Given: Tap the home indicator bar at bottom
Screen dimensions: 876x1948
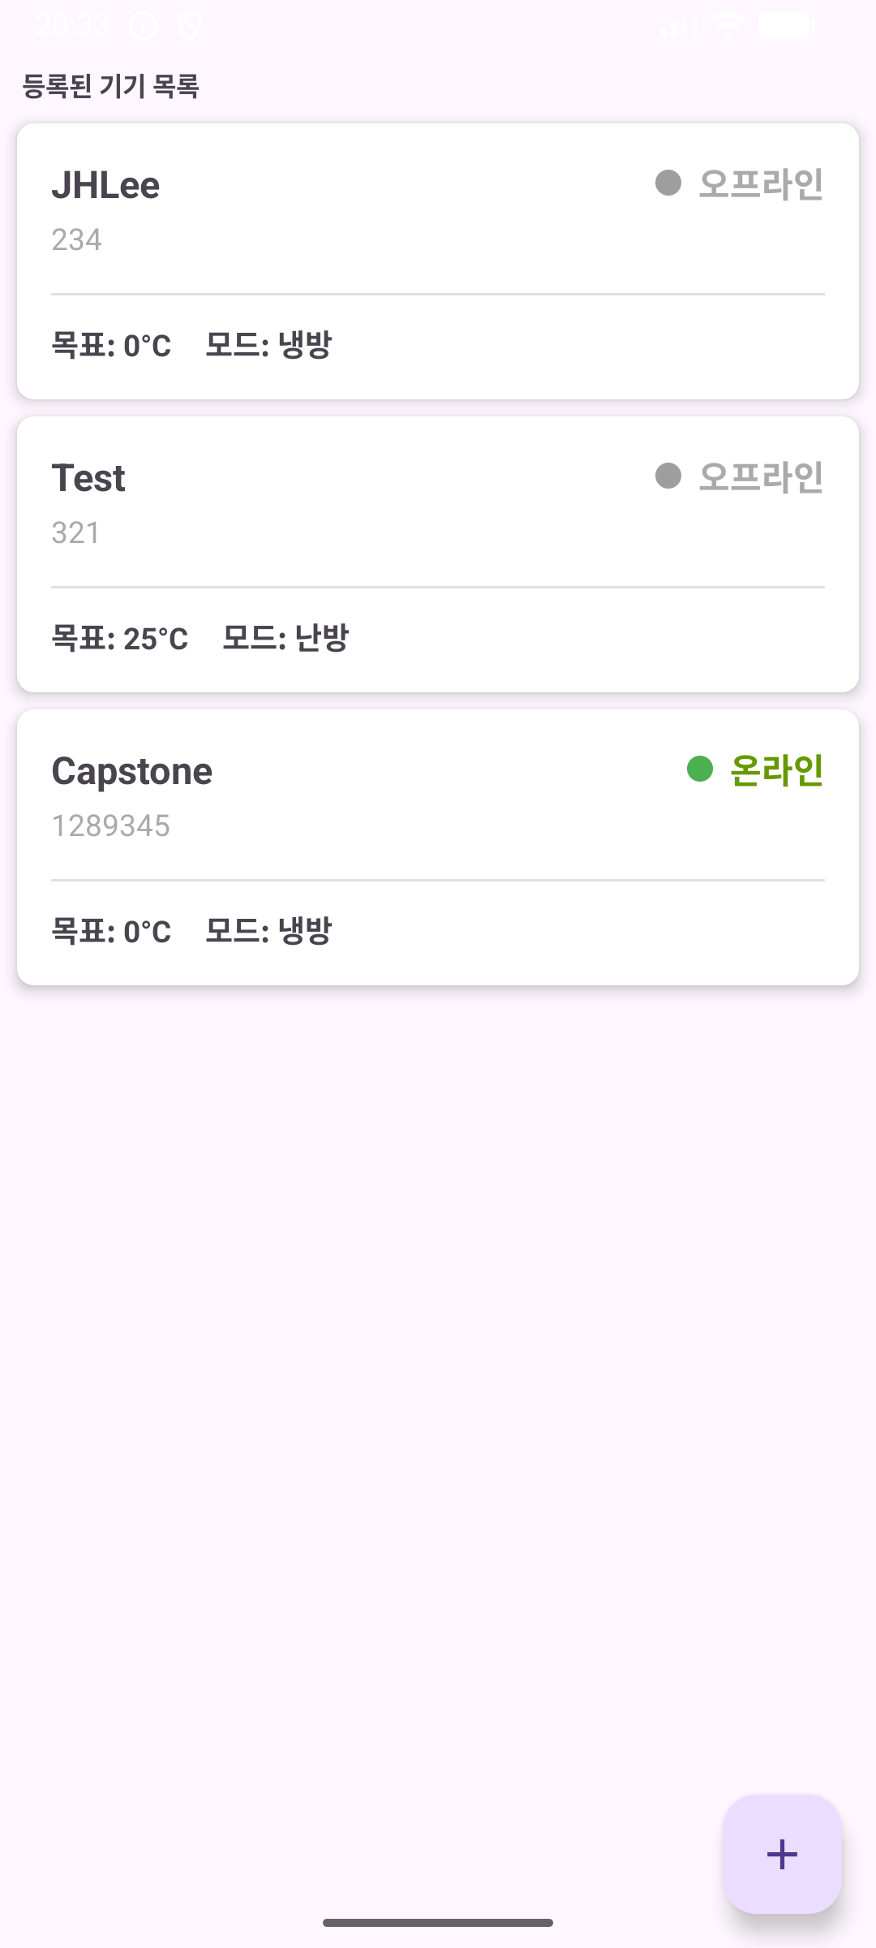Looking at the screenshot, I should click(x=438, y=1922).
